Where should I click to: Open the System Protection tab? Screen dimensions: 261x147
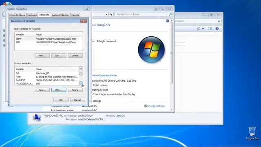[x=60, y=15]
